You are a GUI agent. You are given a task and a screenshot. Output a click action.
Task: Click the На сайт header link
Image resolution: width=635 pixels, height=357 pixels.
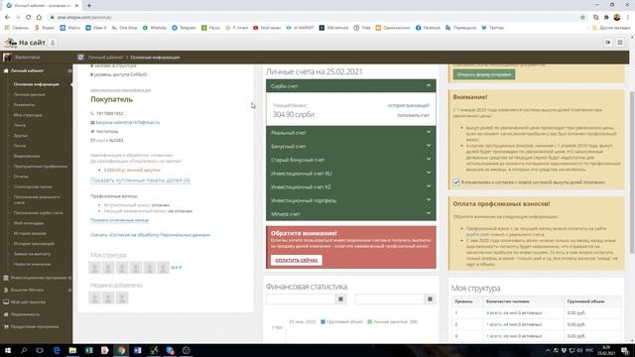coord(32,43)
